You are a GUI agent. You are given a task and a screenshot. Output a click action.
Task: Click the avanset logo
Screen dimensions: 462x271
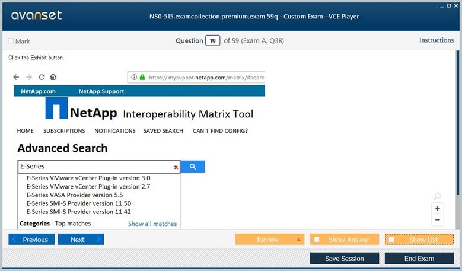click(x=37, y=15)
